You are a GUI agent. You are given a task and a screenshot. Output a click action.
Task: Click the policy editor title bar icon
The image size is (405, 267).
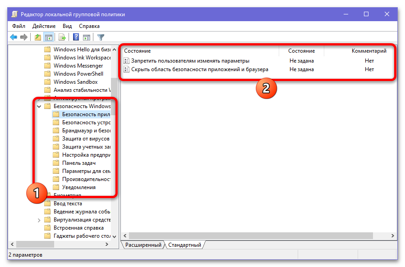pos(15,14)
